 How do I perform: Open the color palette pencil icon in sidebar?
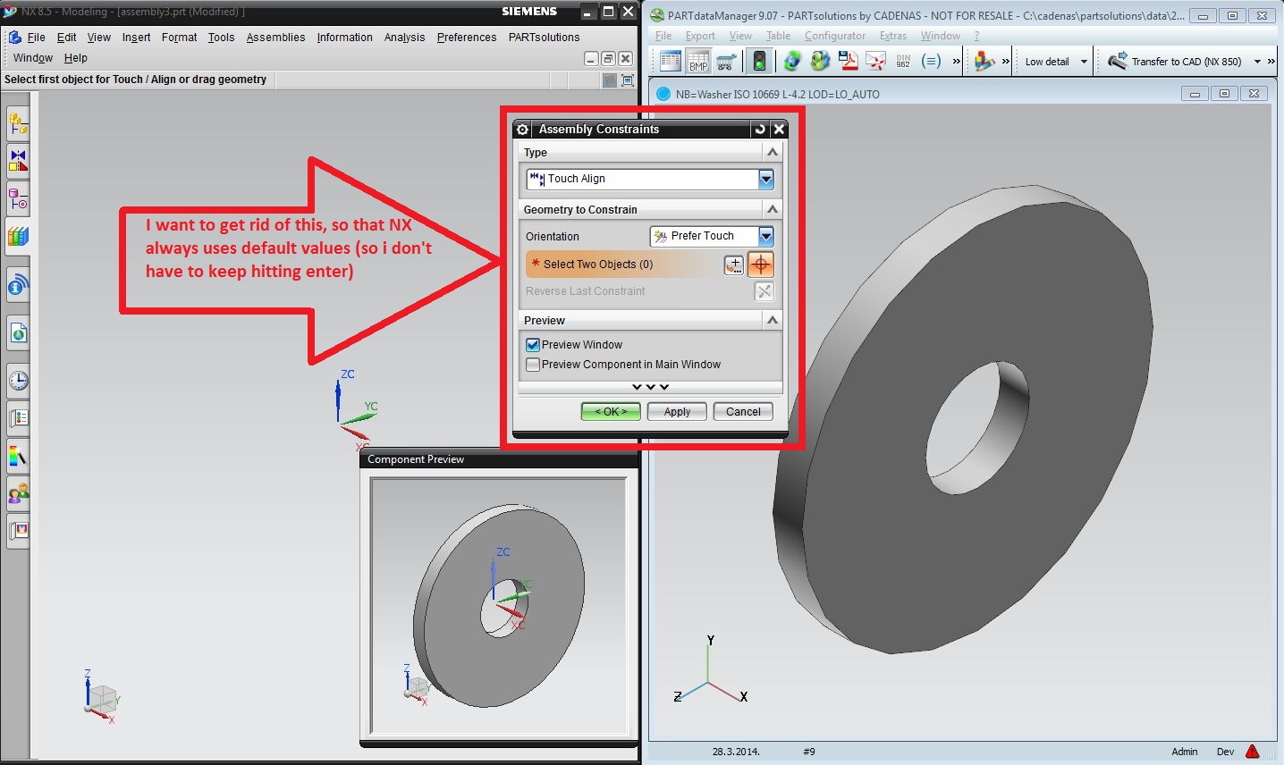coord(18,456)
